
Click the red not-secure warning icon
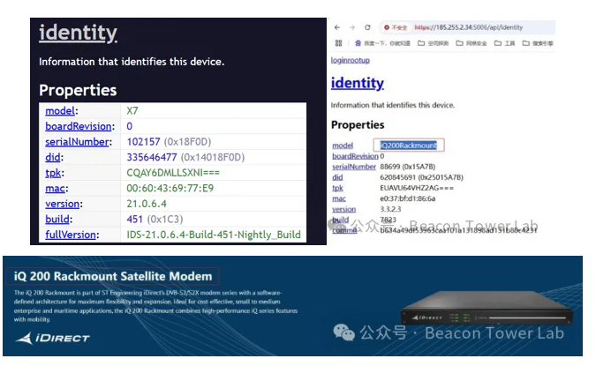pyautogui.click(x=387, y=27)
